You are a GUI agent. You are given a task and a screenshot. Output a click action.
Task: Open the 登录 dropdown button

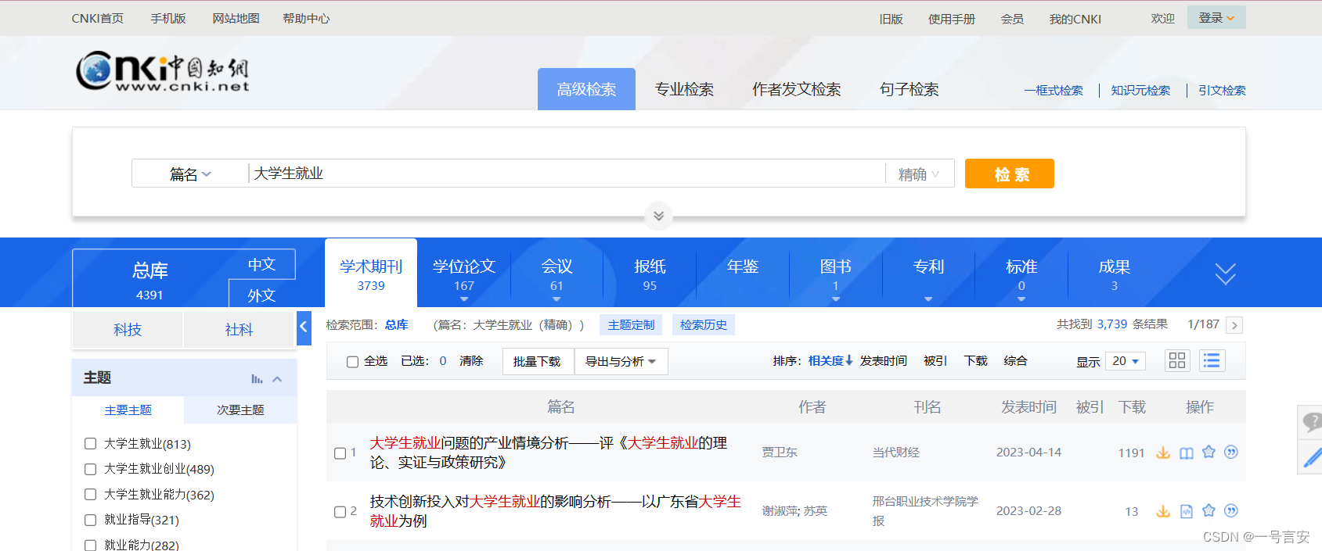[1216, 18]
